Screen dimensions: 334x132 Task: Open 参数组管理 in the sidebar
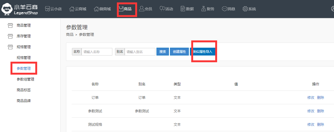[x=25, y=79]
